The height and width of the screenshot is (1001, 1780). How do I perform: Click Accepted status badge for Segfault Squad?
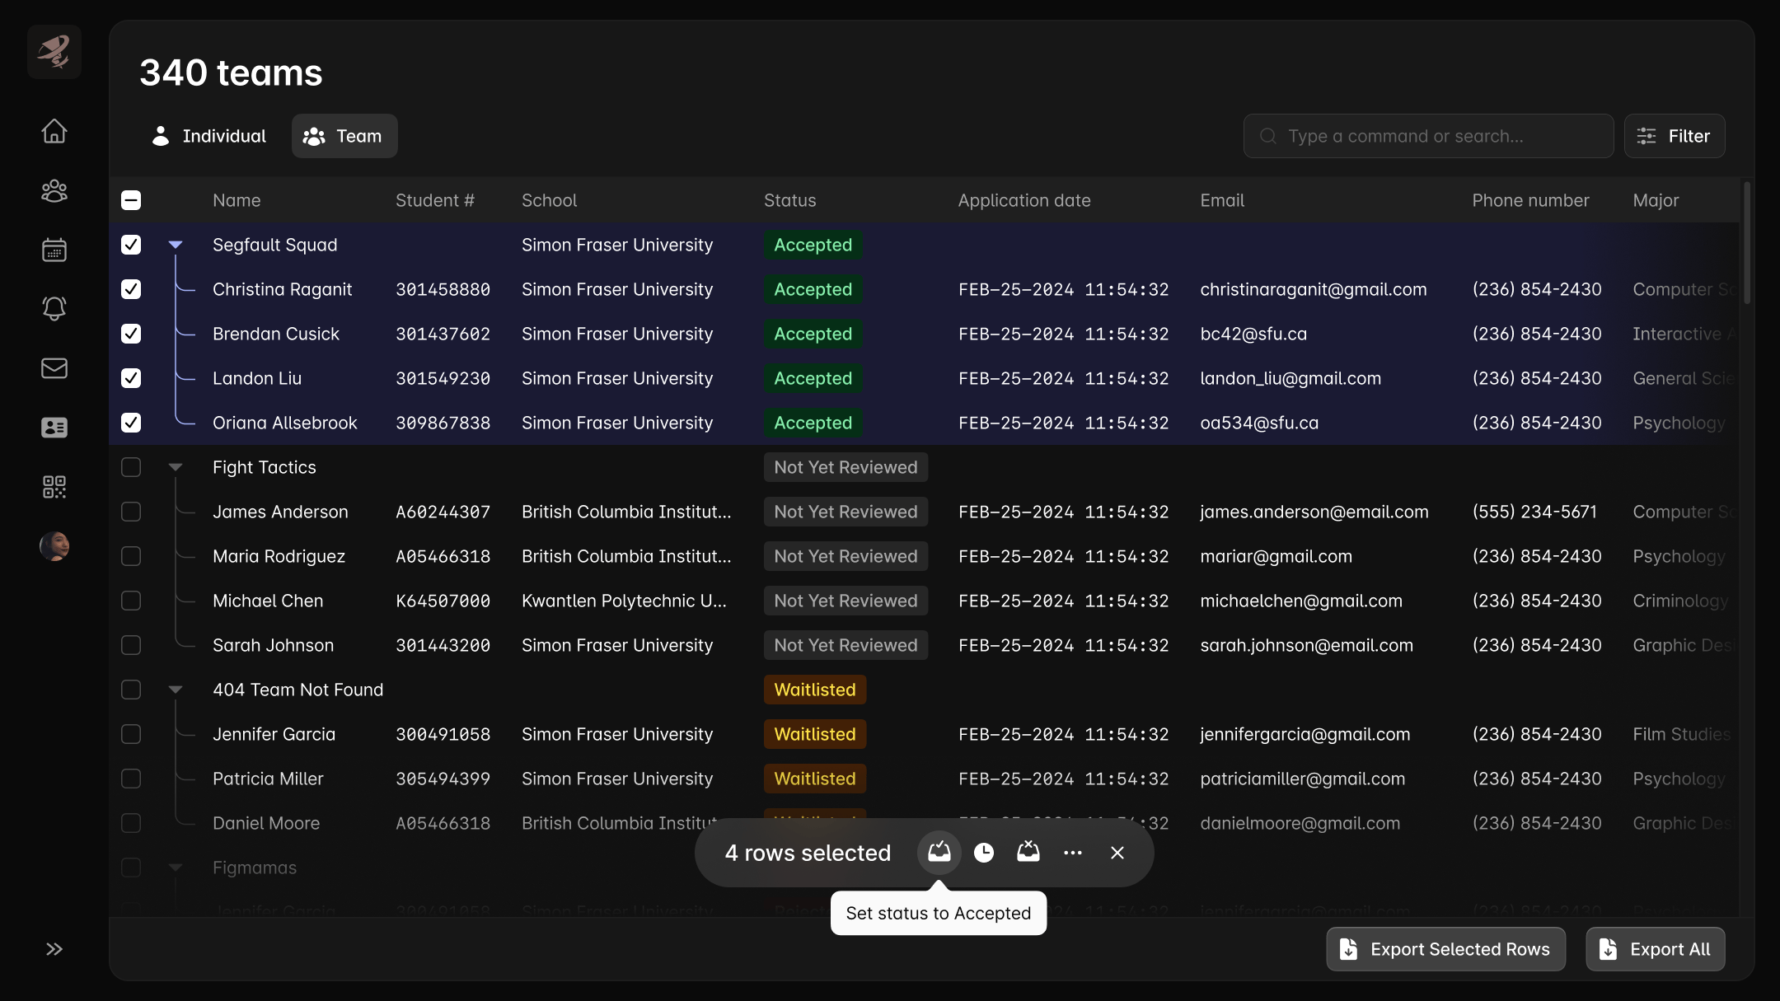[x=813, y=245]
